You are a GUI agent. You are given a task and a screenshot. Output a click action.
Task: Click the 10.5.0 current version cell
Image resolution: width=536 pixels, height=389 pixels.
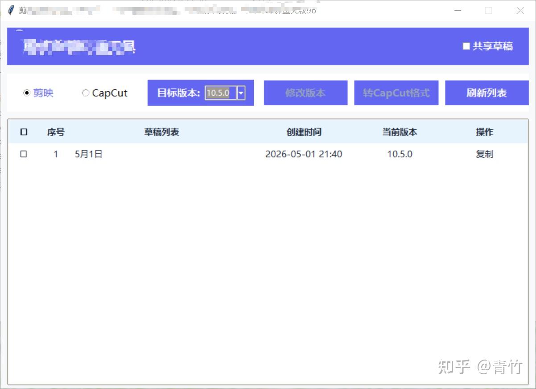pyautogui.click(x=400, y=154)
